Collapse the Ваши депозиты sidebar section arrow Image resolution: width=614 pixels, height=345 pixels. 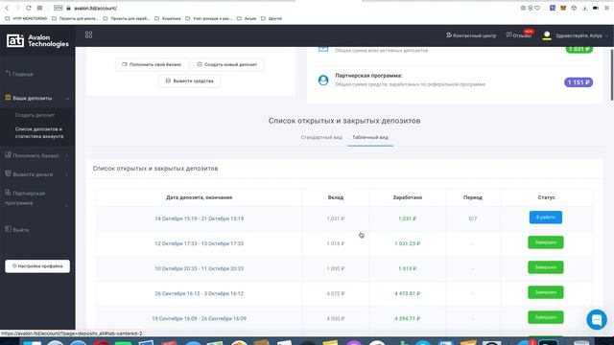[67, 99]
